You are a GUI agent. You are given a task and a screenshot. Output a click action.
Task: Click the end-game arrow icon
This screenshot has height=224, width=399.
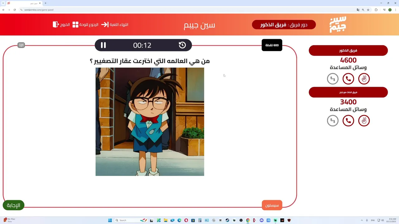[x=105, y=25]
